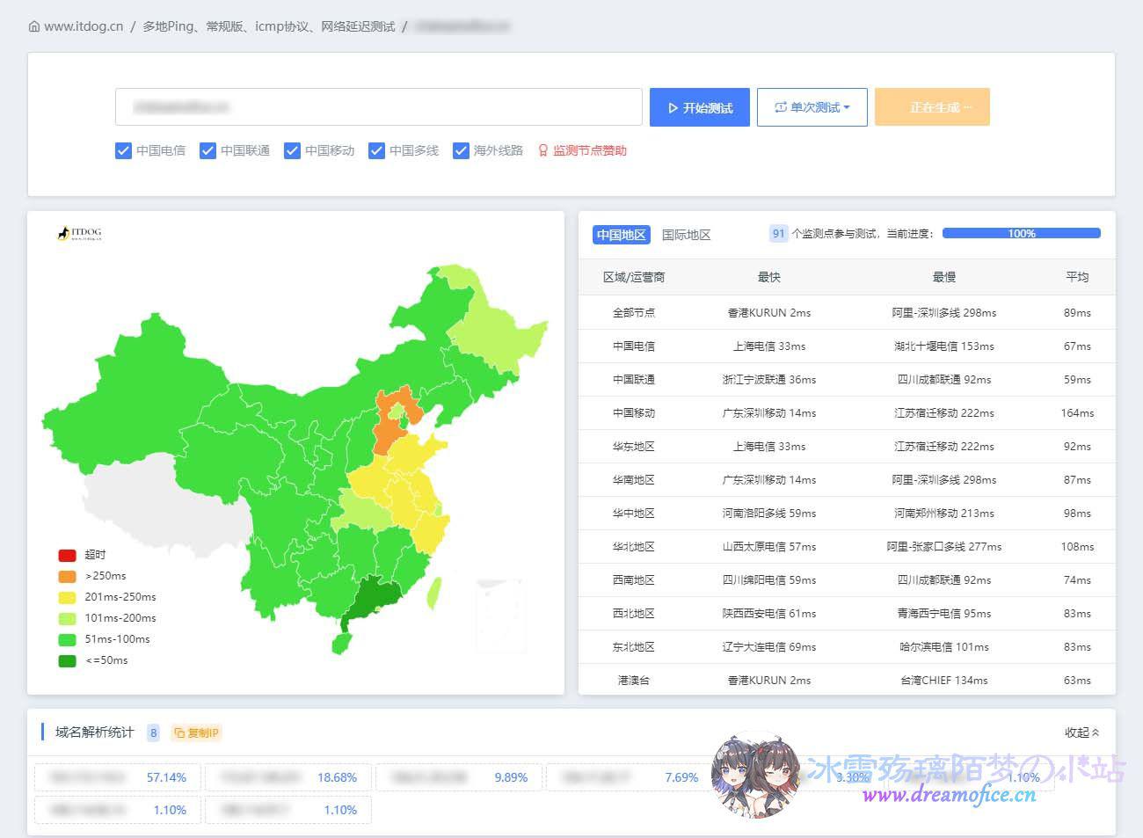
Task: Click the red 超时 legend marker
Action: (x=67, y=555)
